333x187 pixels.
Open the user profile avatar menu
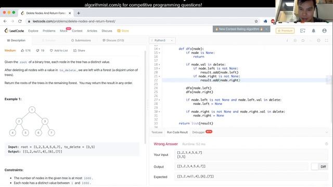pyautogui.click(x=324, y=31)
